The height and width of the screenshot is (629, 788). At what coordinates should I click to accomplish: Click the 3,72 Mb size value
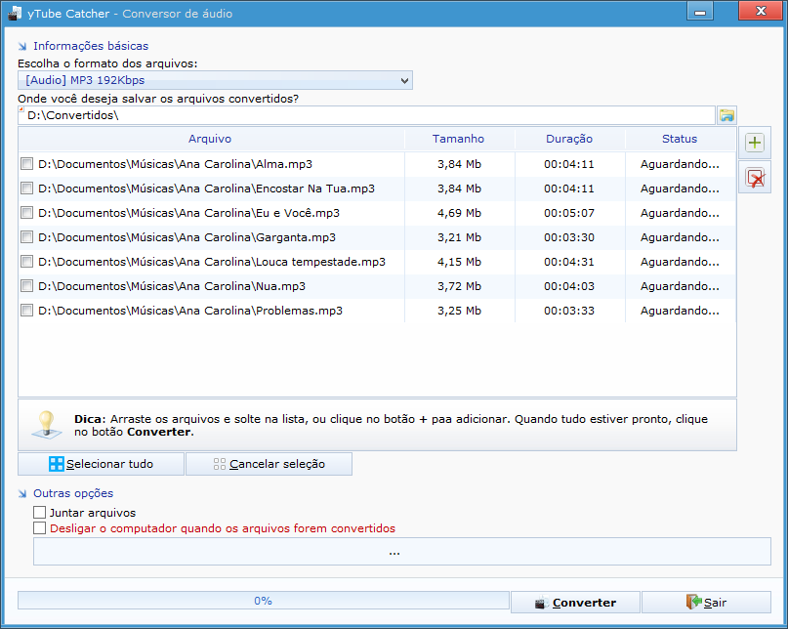click(x=459, y=286)
